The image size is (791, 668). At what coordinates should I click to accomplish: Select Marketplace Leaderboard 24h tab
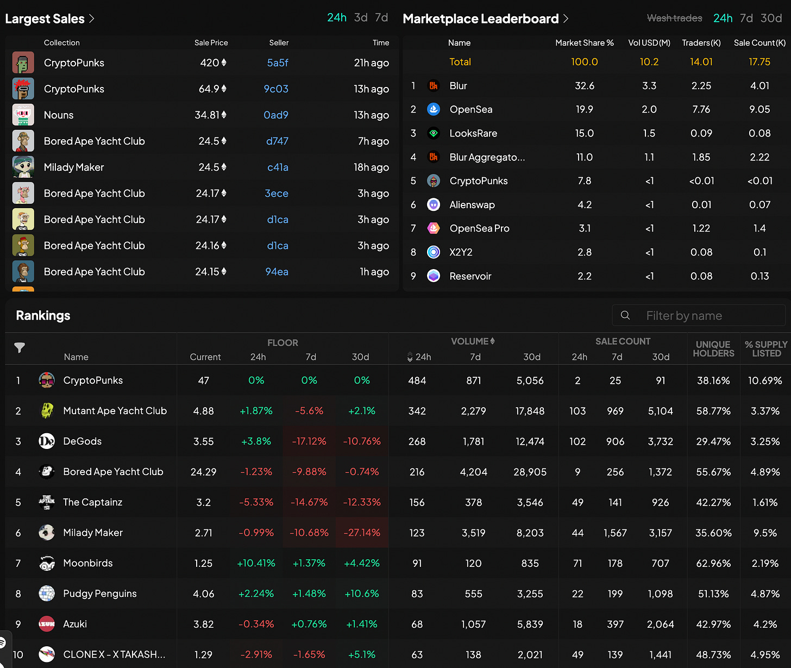pos(723,18)
